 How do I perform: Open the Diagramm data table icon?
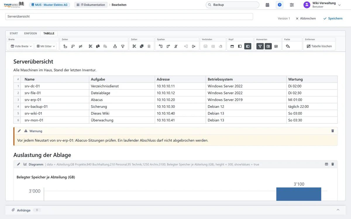coord(326,164)
